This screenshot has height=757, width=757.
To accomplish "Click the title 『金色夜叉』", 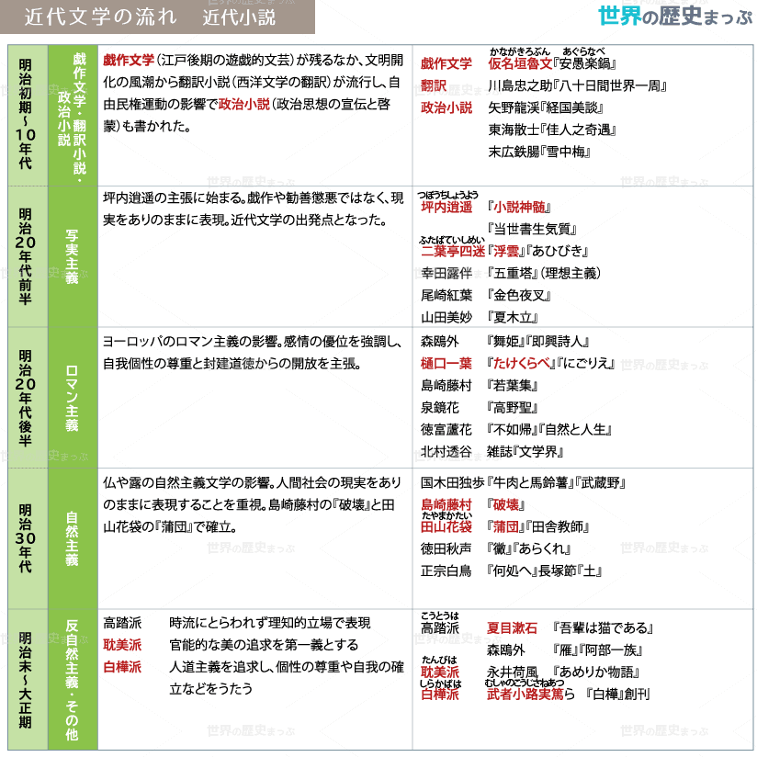I will 519,295.
